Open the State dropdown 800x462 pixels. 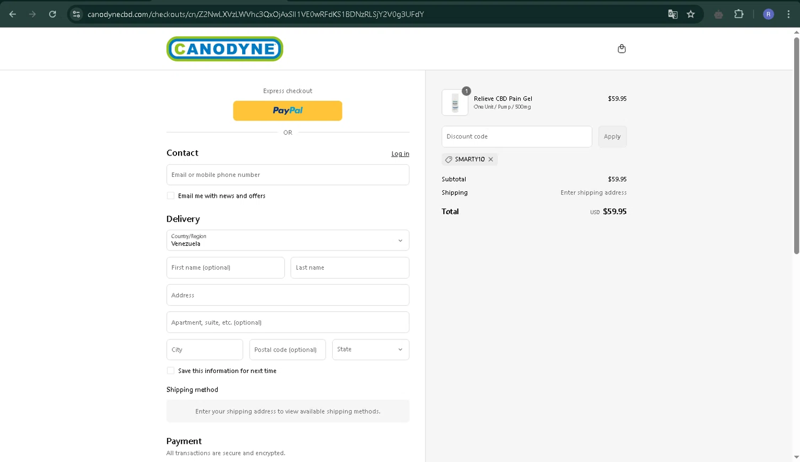coord(371,350)
